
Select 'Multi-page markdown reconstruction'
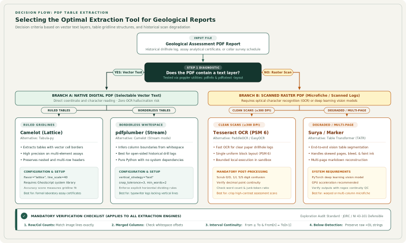[339, 160]
